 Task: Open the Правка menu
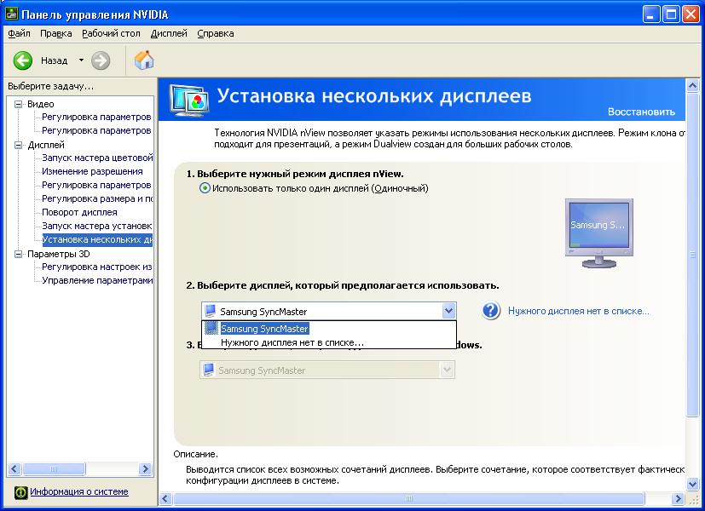point(55,33)
